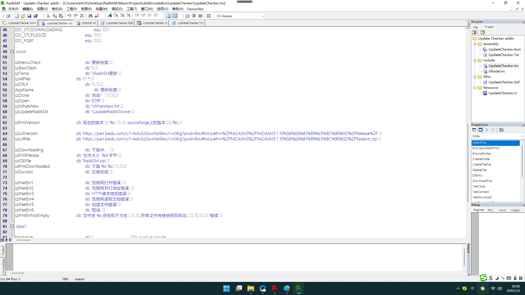Click the Build toolbar icon with stacked pages
This screenshot has height=295, width=525.
[194, 16]
